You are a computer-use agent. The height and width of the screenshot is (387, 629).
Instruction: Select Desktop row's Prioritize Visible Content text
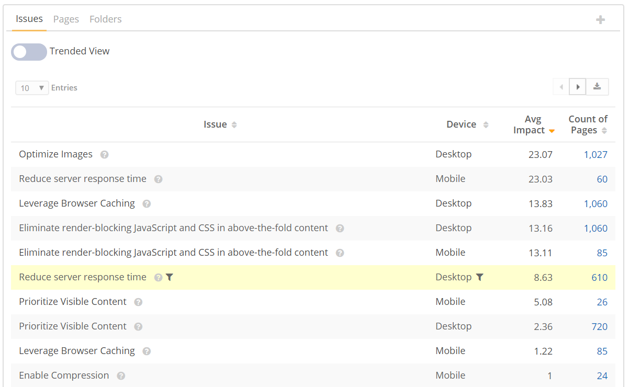click(73, 326)
